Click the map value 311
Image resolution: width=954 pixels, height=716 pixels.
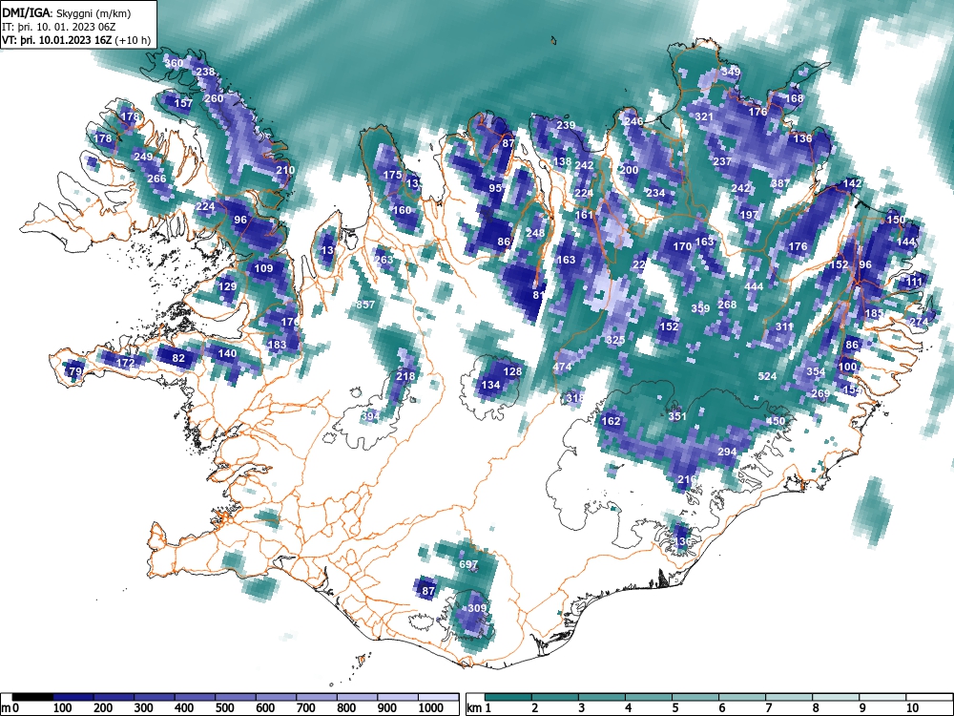[784, 326]
